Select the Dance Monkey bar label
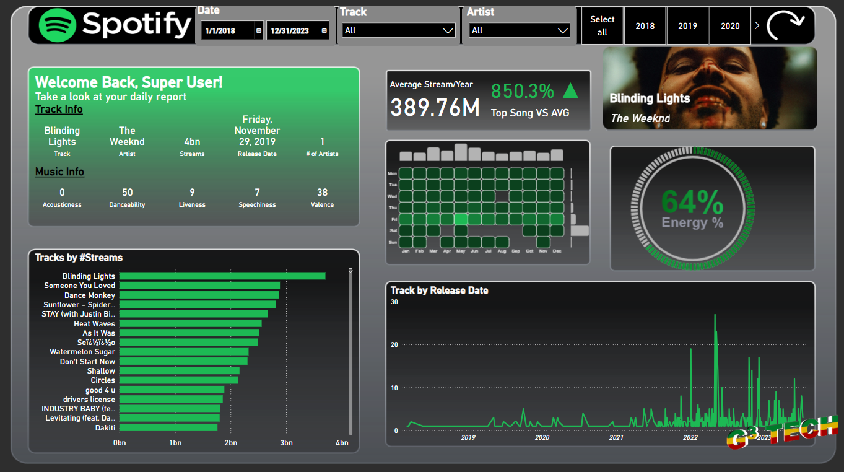Screen dimensions: 844x472 (90, 295)
